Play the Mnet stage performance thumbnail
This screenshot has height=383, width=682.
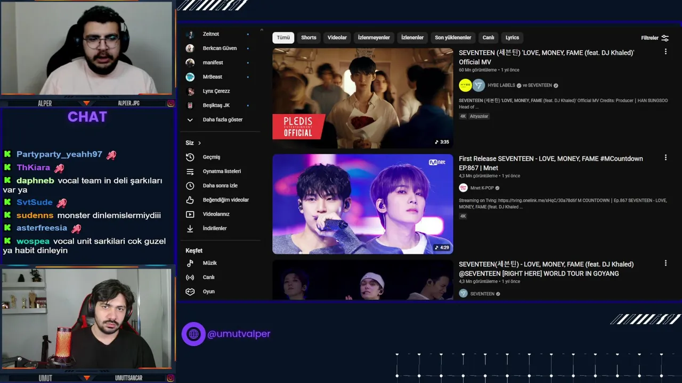362,204
